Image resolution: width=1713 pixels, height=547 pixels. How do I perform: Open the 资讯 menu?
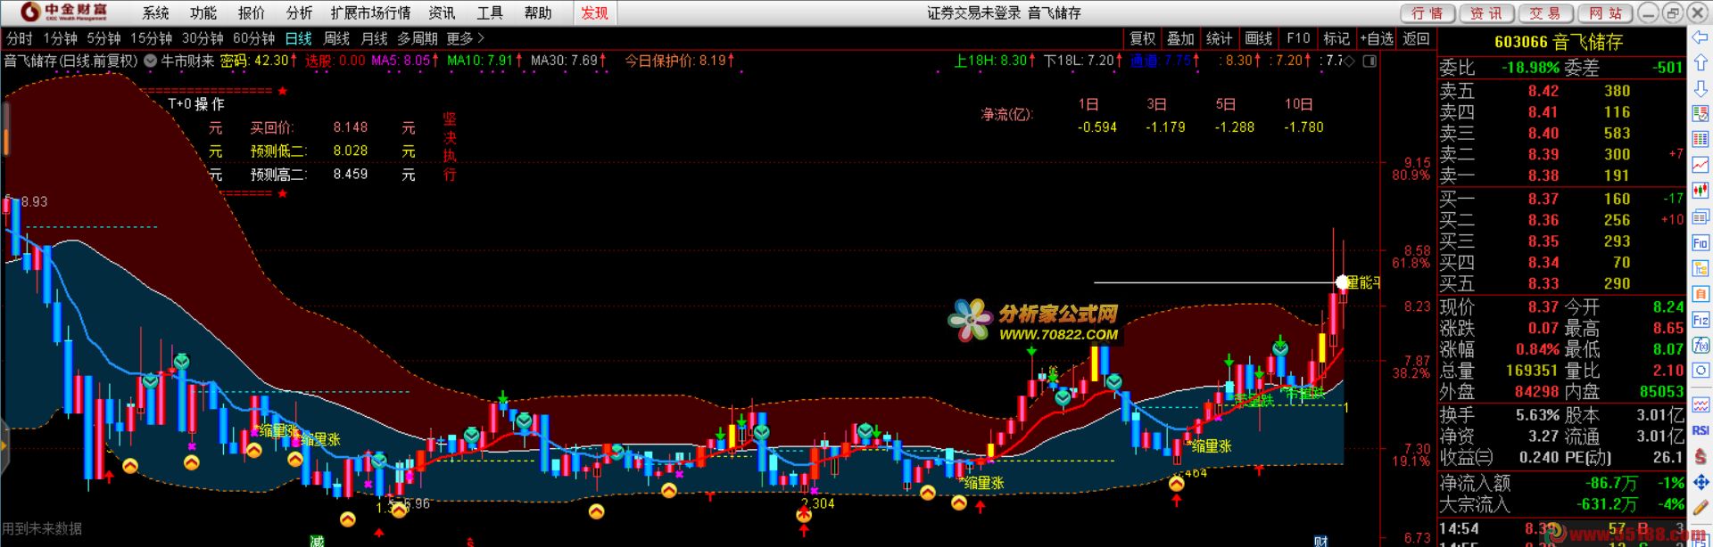(442, 12)
